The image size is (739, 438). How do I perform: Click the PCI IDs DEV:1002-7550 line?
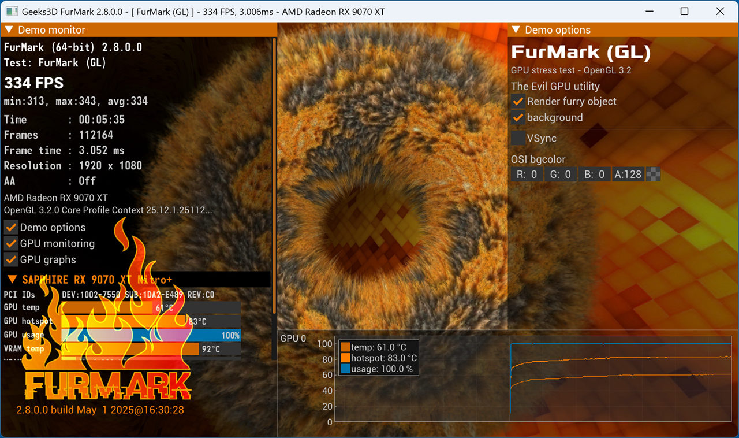coord(109,295)
